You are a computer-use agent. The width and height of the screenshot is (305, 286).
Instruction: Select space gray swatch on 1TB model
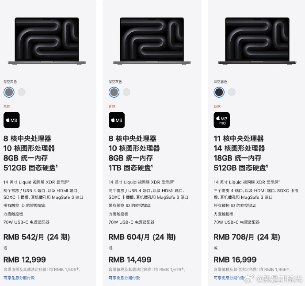pyautogui.click(x=114, y=92)
